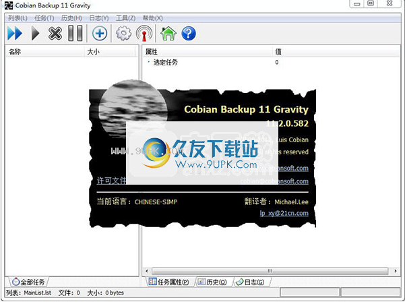Open options with the gear icon
The width and height of the screenshot is (405, 306).
[x=123, y=33]
